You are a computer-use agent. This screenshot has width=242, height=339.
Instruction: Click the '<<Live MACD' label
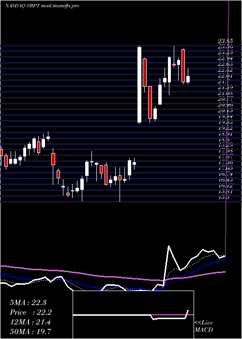(x=204, y=326)
